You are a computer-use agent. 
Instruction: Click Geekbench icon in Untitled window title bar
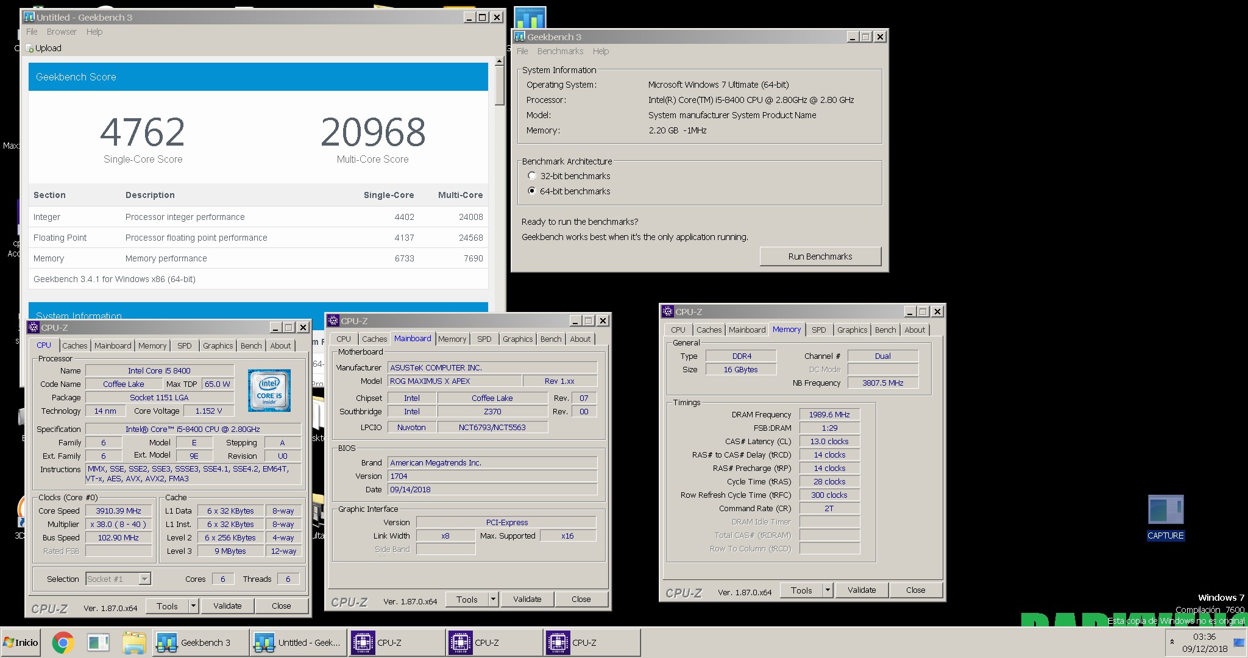click(29, 17)
